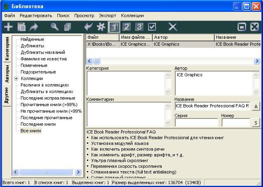Screen dimensions: 263x187
Task: Click the Имя файла column header
Action: click(136, 38)
